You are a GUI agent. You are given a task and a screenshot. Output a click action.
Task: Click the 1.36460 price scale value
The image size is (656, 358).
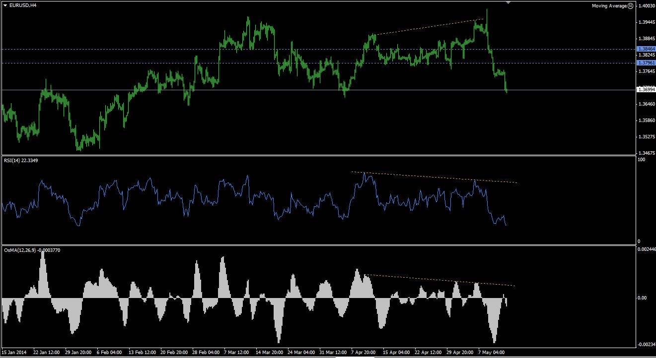[647, 104]
